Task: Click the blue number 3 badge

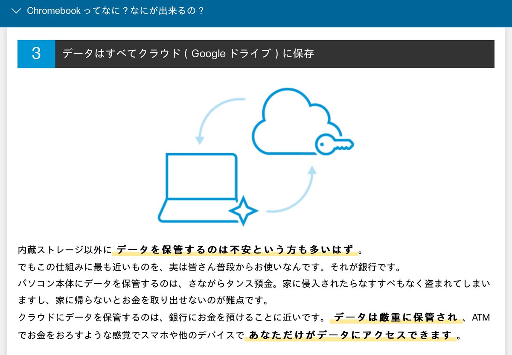Action: tap(36, 54)
